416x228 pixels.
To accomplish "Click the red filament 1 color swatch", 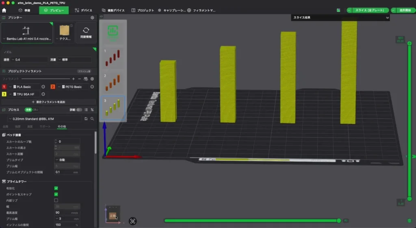I will pos(4,87).
